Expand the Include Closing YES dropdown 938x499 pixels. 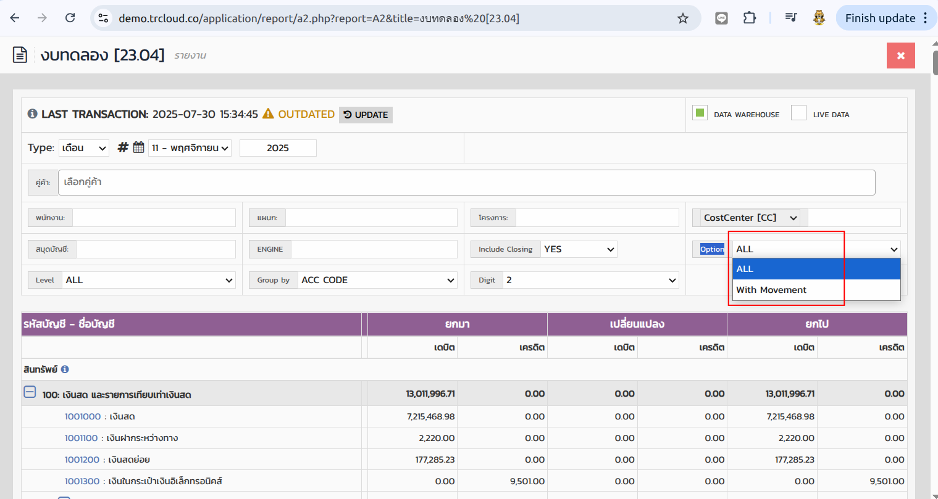(579, 249)
